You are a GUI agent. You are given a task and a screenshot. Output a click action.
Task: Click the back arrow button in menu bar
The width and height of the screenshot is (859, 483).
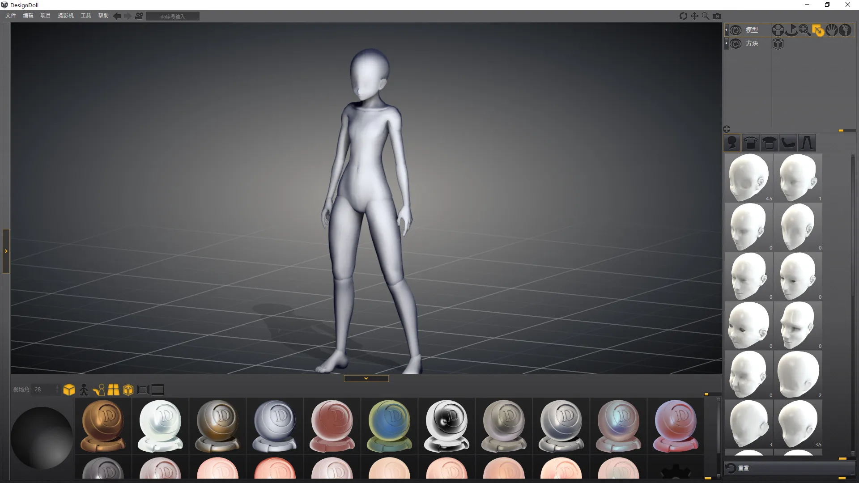[x=117, y=16]
